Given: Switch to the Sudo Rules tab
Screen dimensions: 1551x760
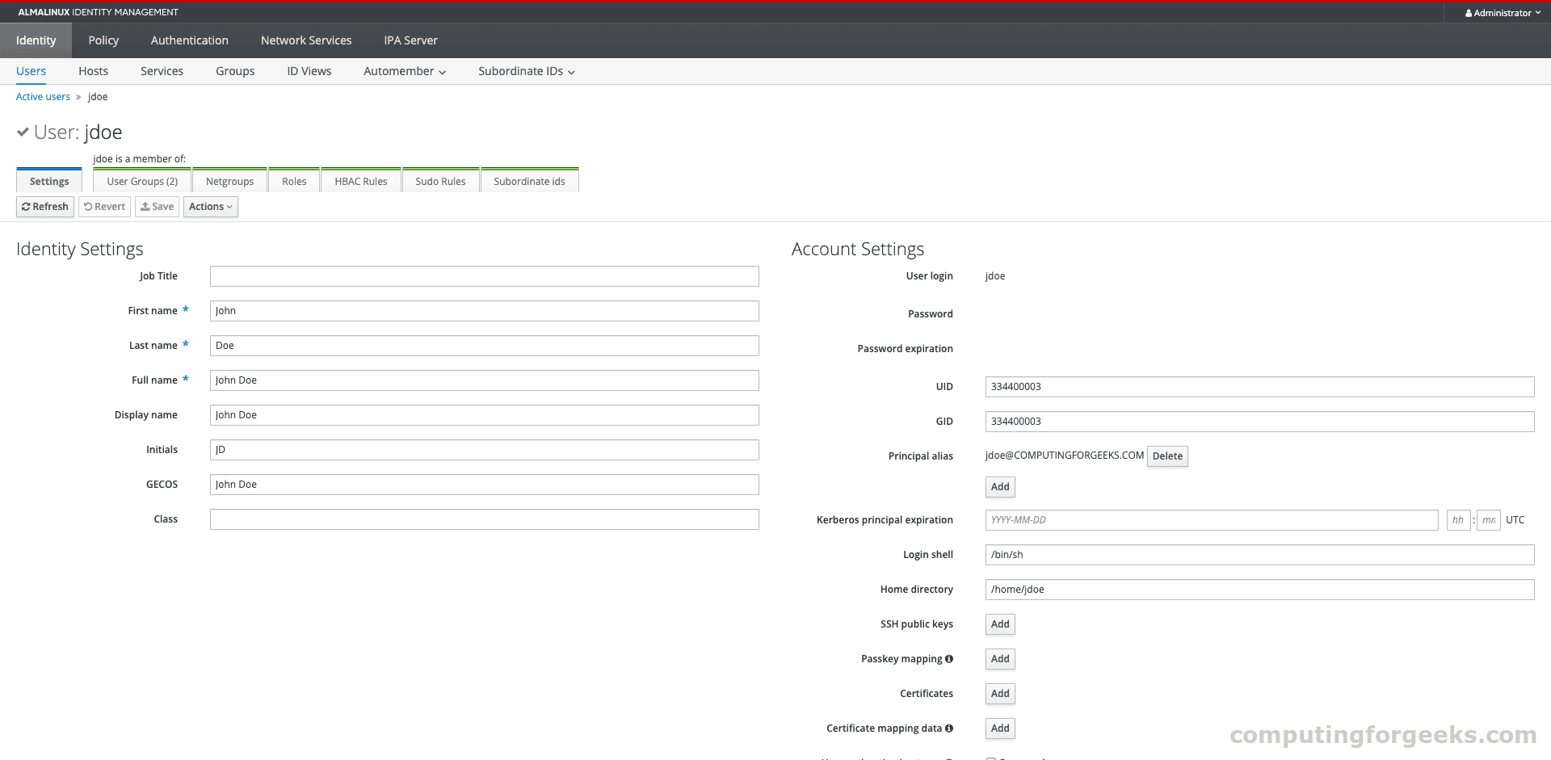Looking at the screenshot, I should click(440, 181).
